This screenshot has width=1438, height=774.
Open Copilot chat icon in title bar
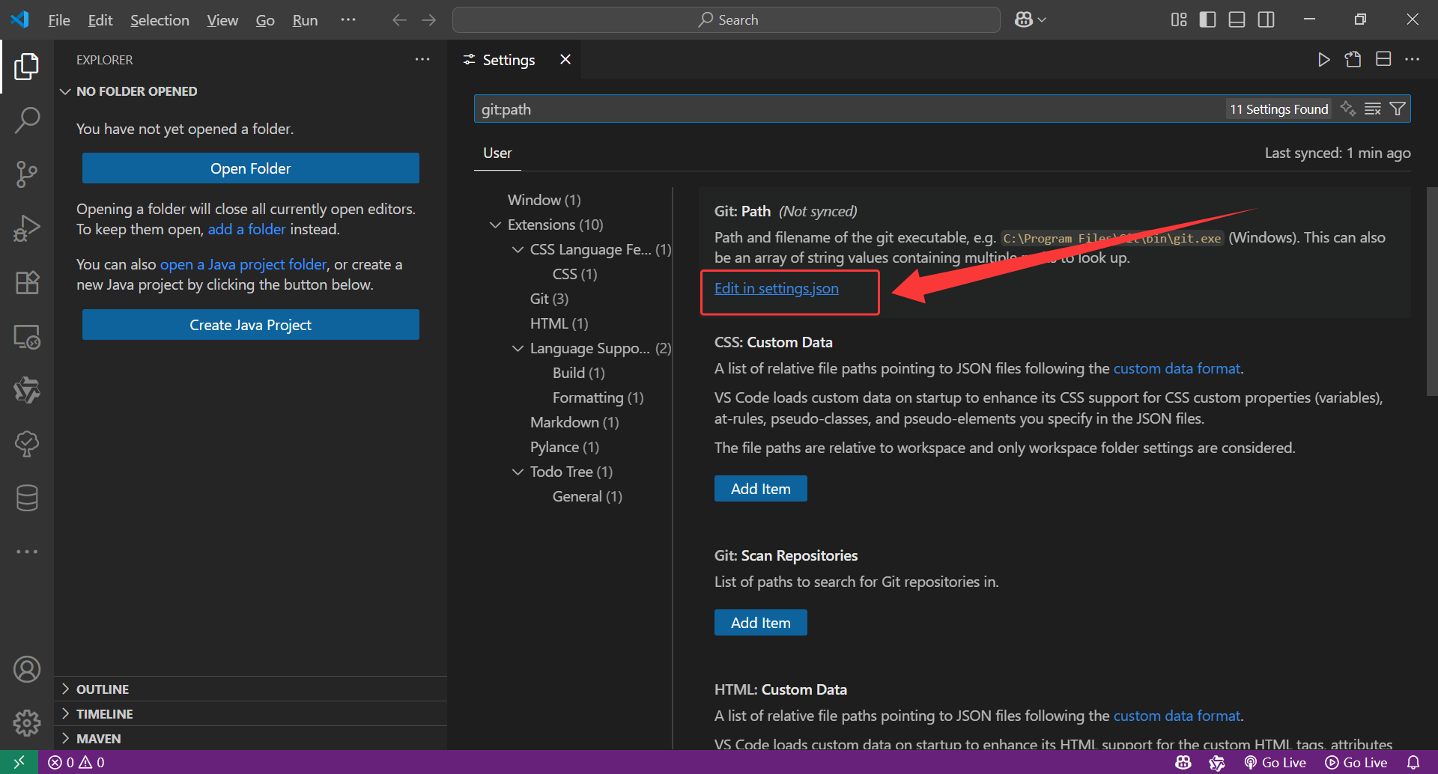[1023, 19]
